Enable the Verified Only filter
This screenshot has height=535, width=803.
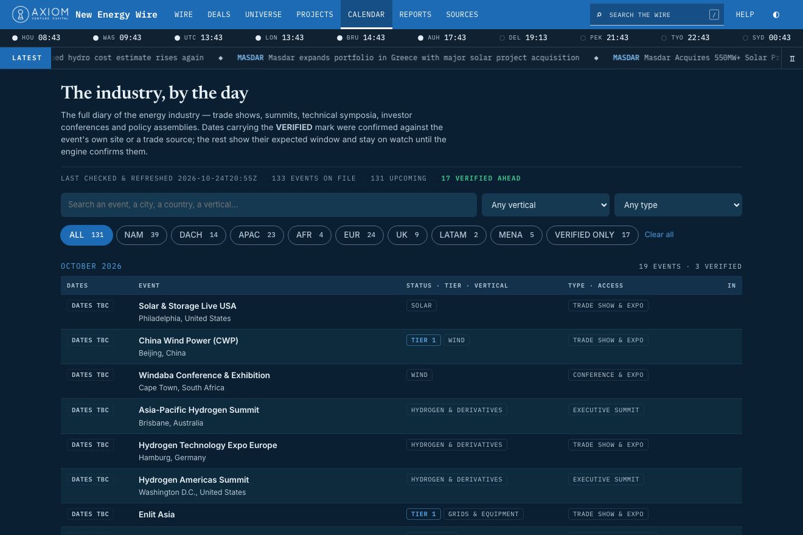(592, 235)
